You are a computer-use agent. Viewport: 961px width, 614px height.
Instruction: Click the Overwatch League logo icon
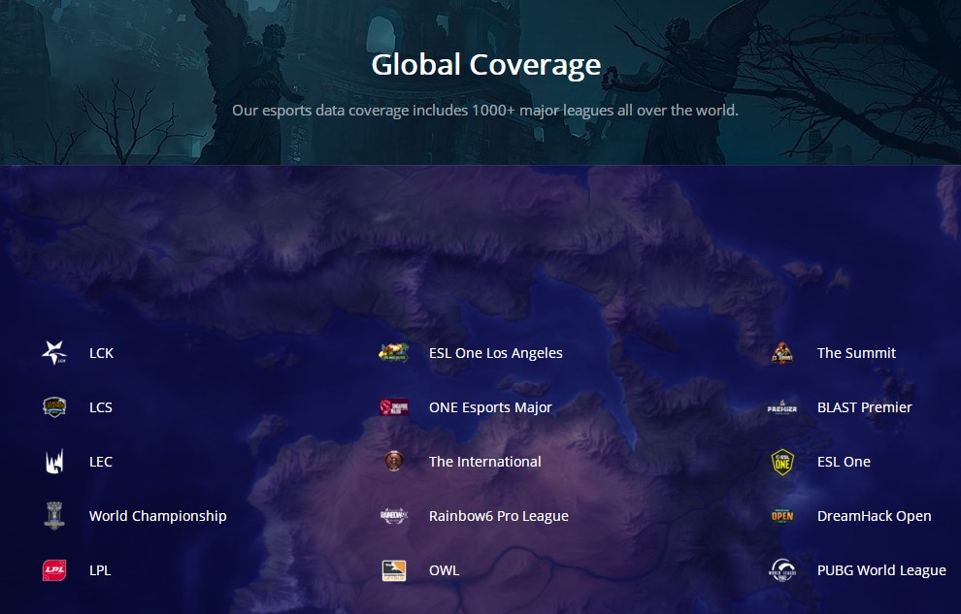(x=393, y=570)
